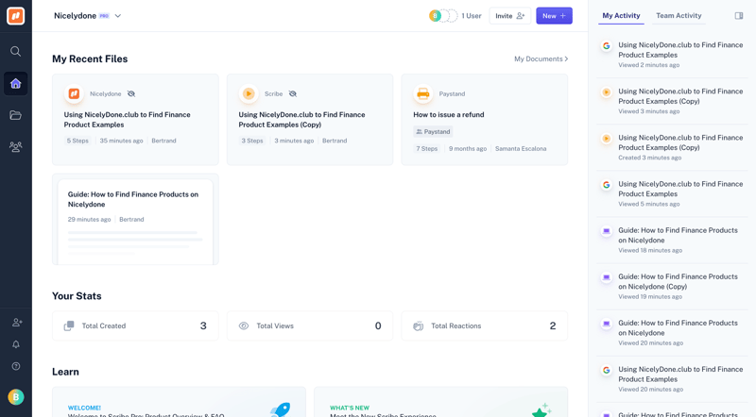Image resolution: width=756 pixels, height=417 pixels.
Task: Click the Total Created stat card
Action: point(135,326)
